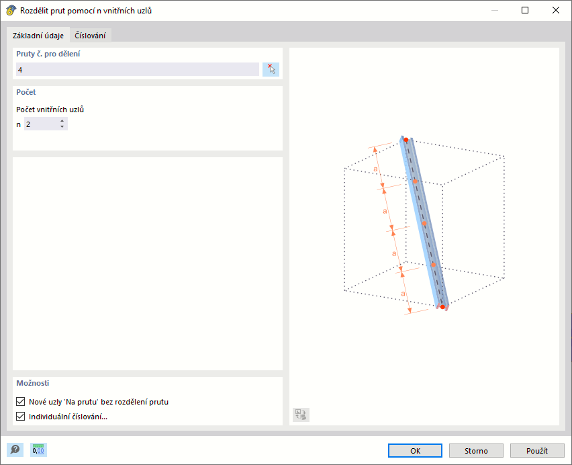
Task: Click the Pruty č. pro dělení field
Action: pyautogui.click(x=137, y=69)
